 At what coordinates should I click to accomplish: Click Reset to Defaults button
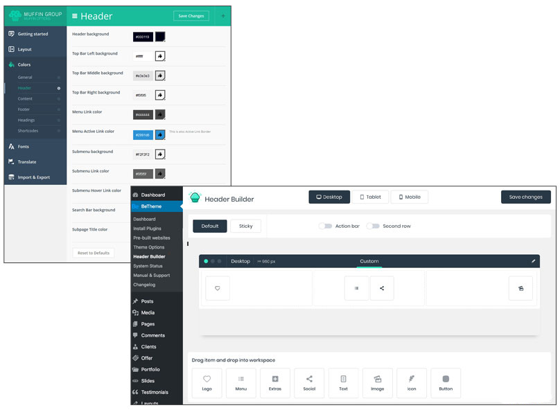[x=93, y=253]
